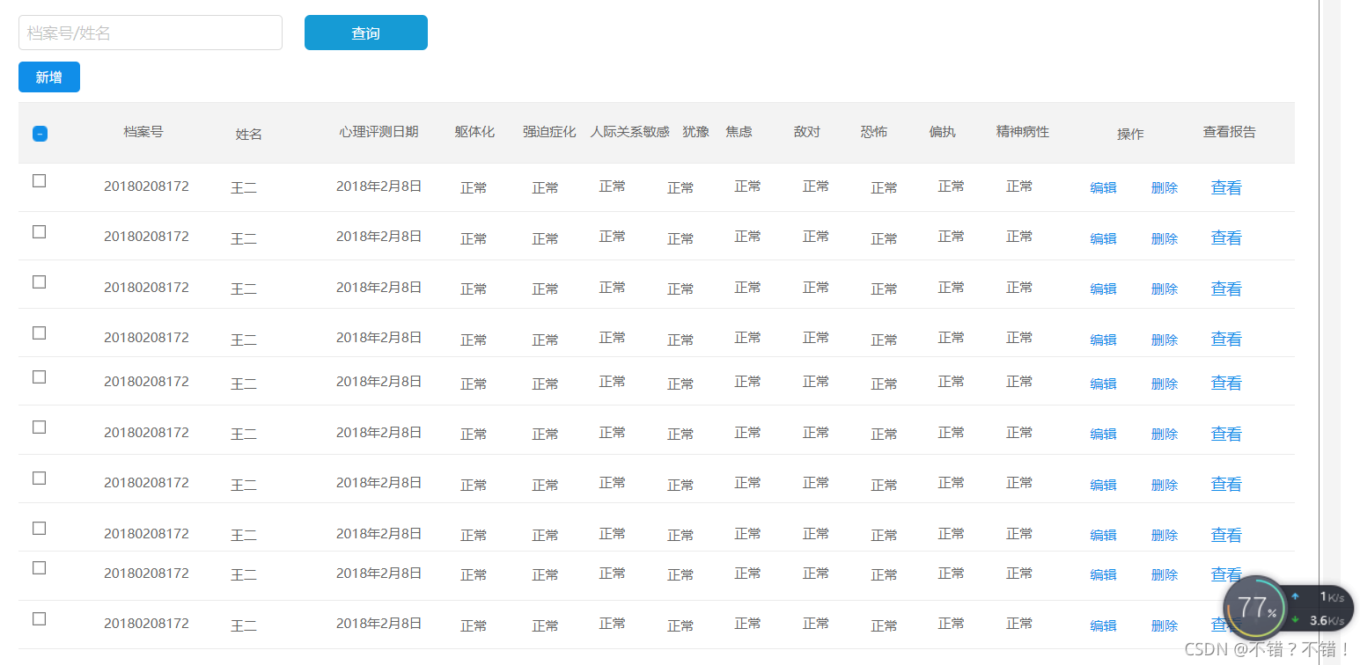
Task: Click 编辑 link in the seventh row
Action: tap(1103, 485)
